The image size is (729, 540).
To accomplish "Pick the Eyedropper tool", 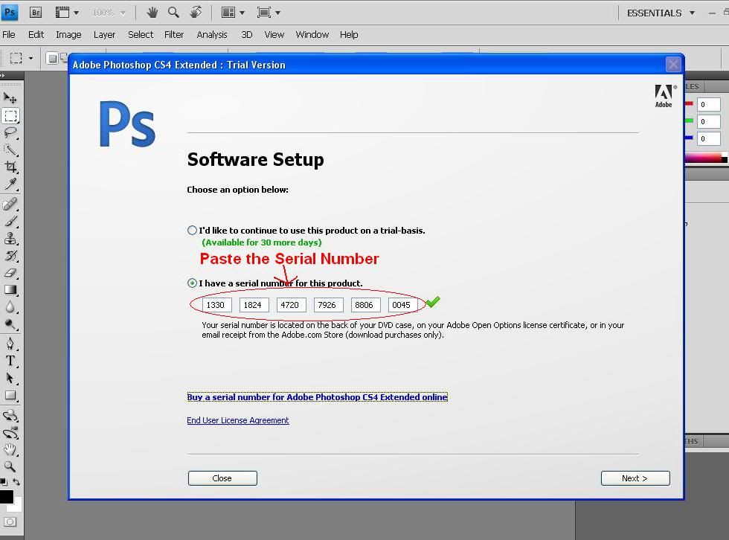I will [x=10, y=184].
